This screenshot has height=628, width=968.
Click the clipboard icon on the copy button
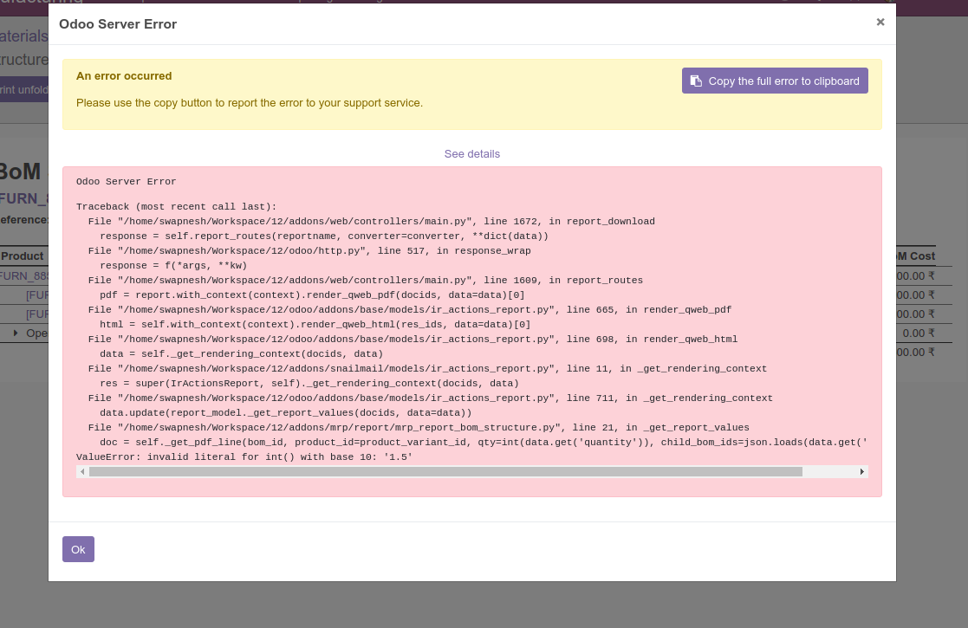[x=696, y=80]
